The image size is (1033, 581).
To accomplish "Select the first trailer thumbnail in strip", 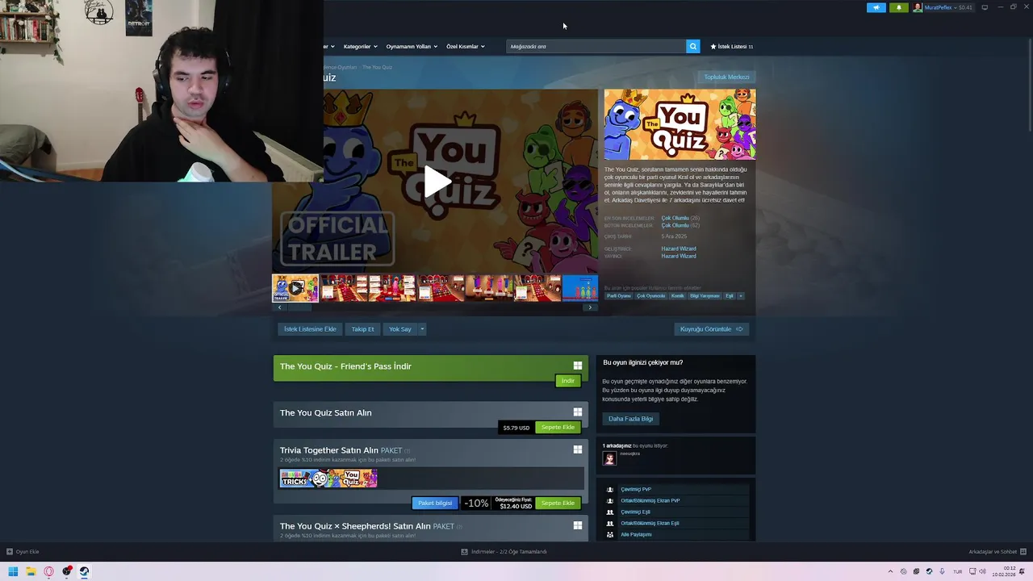I will (x=295, y=288).
